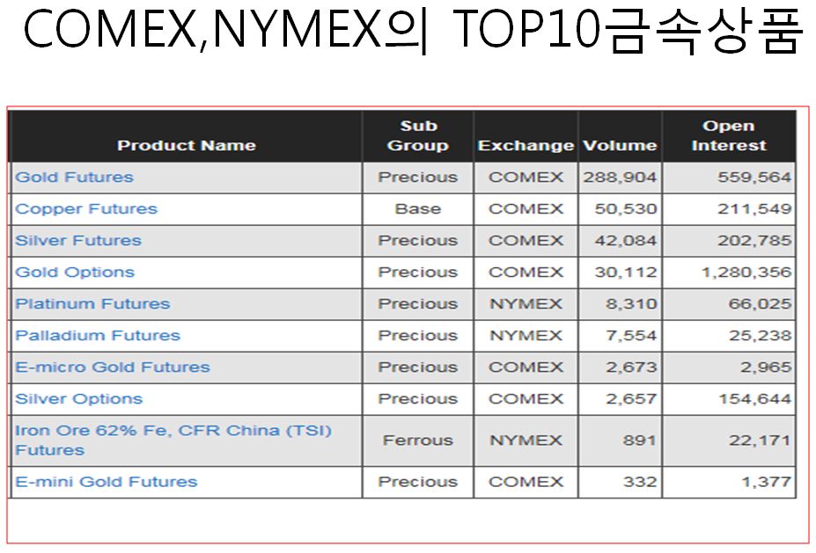Screen dimensions: 816x553
Task: Select the Gold Futures volume cell 288,904
Action: click(x=620, y=178)
